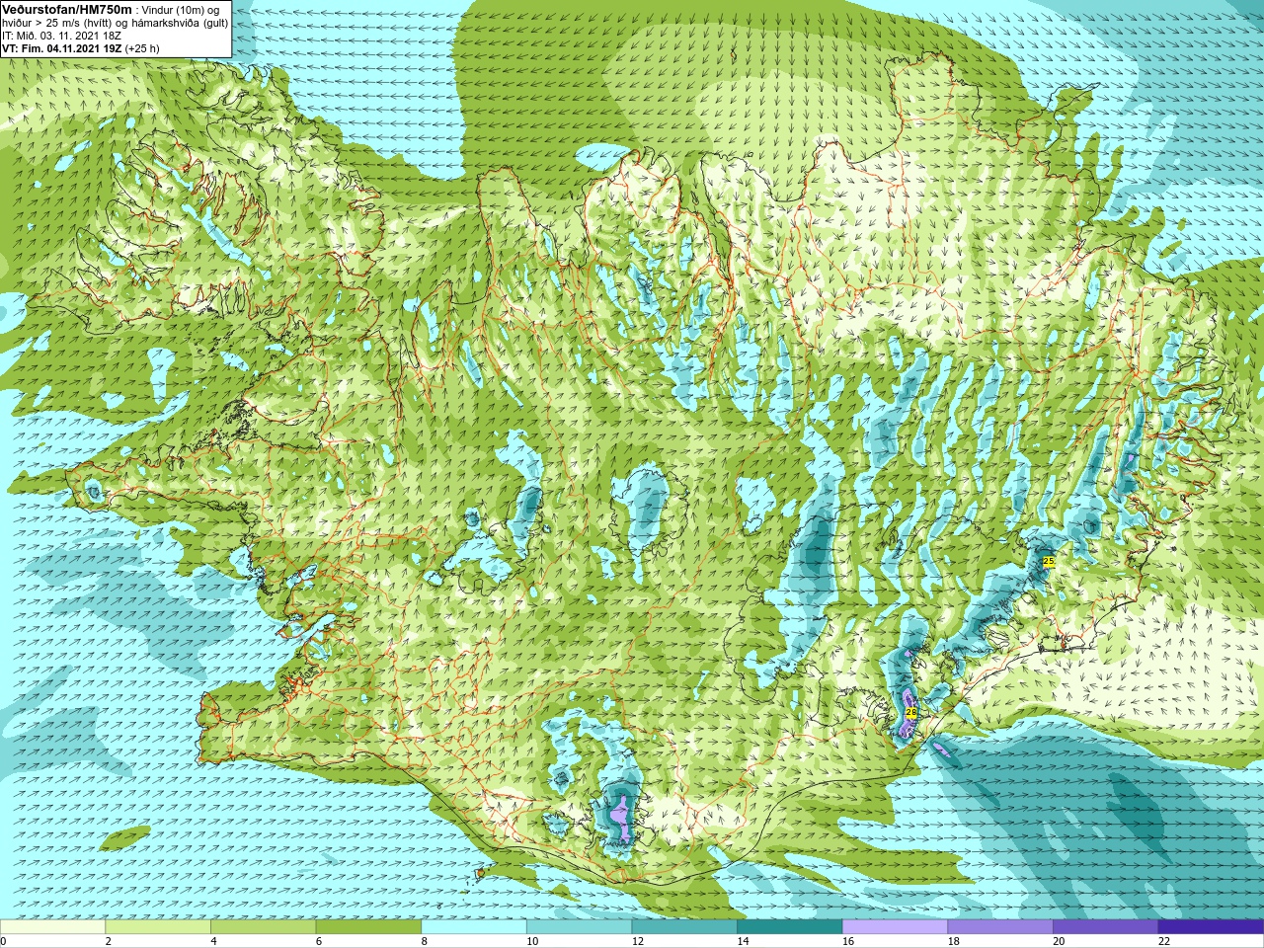Viewport: 1264px width, 948px height.
Task: Click the 8–10 m/s pale cyan legend swatch
Action: (474, 927)
